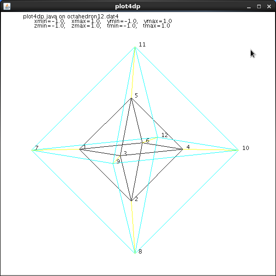Click vertex label 8

140,252
